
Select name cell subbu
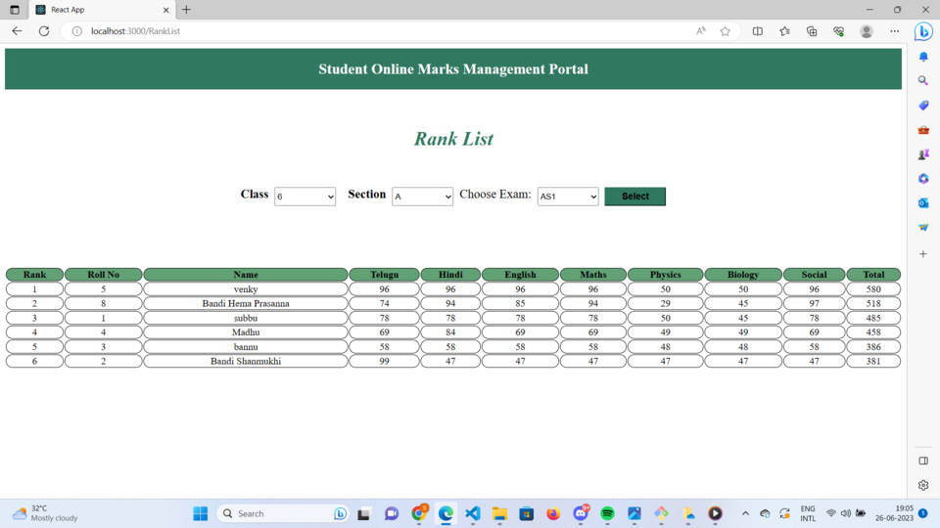246,318
